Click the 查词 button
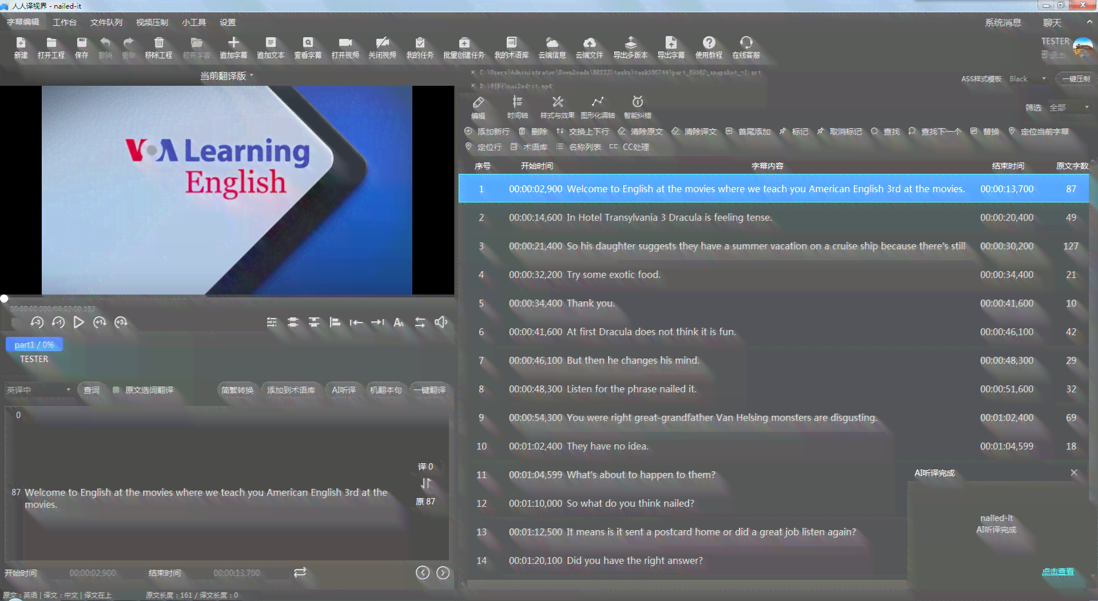This screenshot has height=601, width=1098. click(x=91, y=390)
